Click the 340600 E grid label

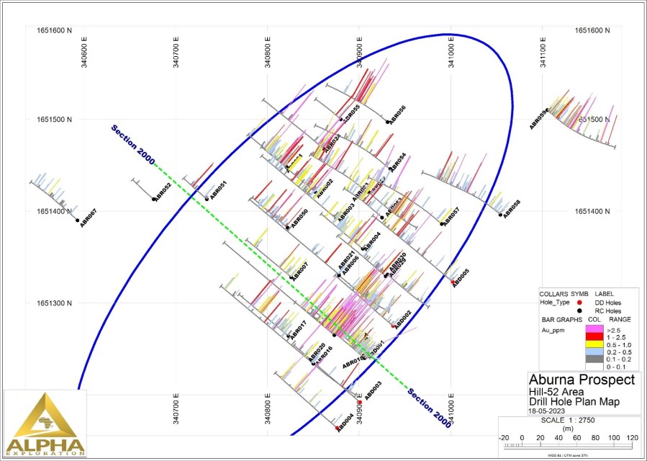click(85, 53)
